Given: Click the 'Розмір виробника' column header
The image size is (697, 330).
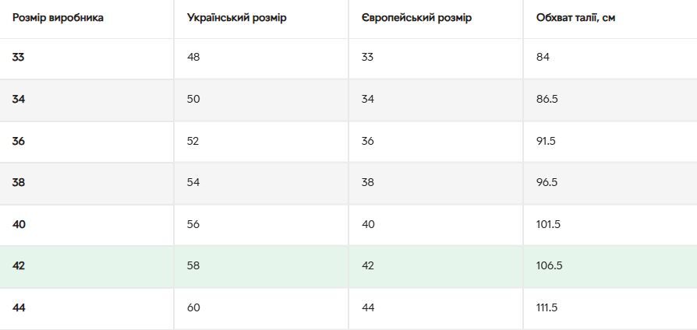Looking at the screenshot, I should (x=58, y=17).
